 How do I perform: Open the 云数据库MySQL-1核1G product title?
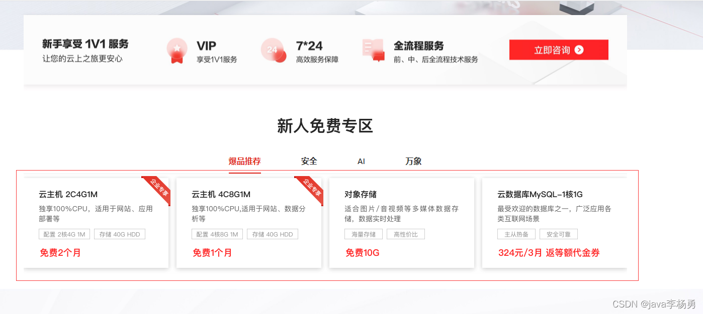pos(540,195)
